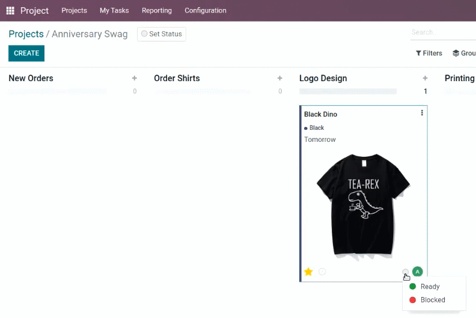Image resolution: width=476 pixels, height=318 pixels.
Task: Open the apps grid menu icon
Action: 10,11
